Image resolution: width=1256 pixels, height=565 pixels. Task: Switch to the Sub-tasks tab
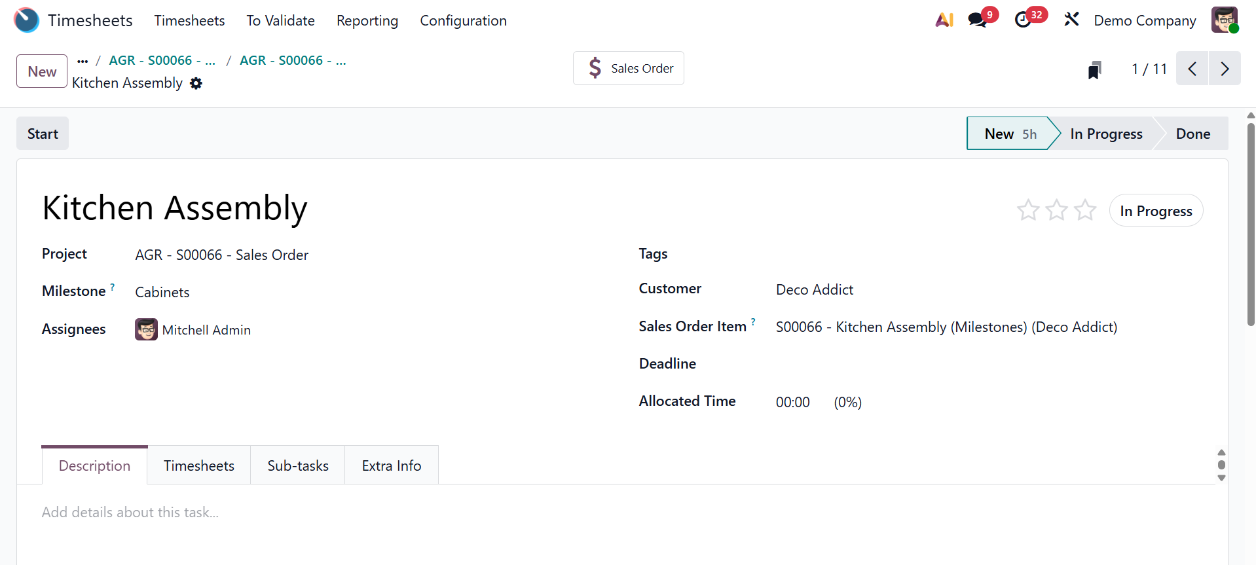click(x=298, y=465)
